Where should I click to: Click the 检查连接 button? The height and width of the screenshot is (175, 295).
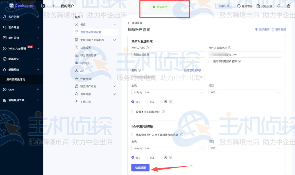point(140,168)
